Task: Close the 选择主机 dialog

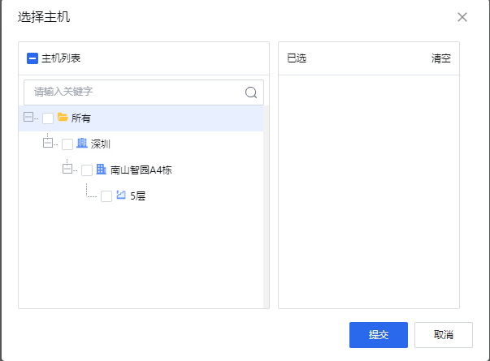Action: [x=462, y=17]
